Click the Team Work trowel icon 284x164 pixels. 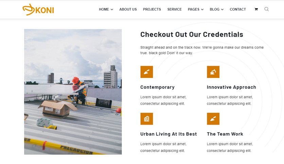pos(213,119)
